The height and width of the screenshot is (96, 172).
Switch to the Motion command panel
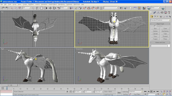162,13
